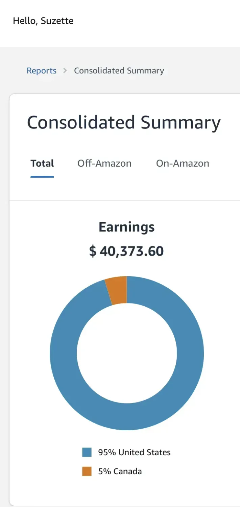The image size is (240, 507).
Task: Toggle the 5% Canada legend label
Action: (x=120, y=471)
